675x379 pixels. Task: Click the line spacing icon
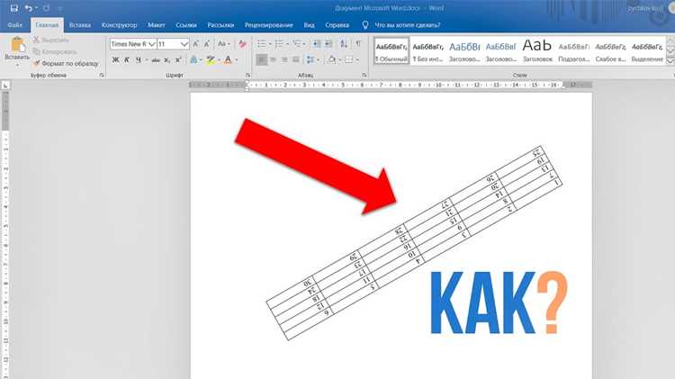(310, 59)
